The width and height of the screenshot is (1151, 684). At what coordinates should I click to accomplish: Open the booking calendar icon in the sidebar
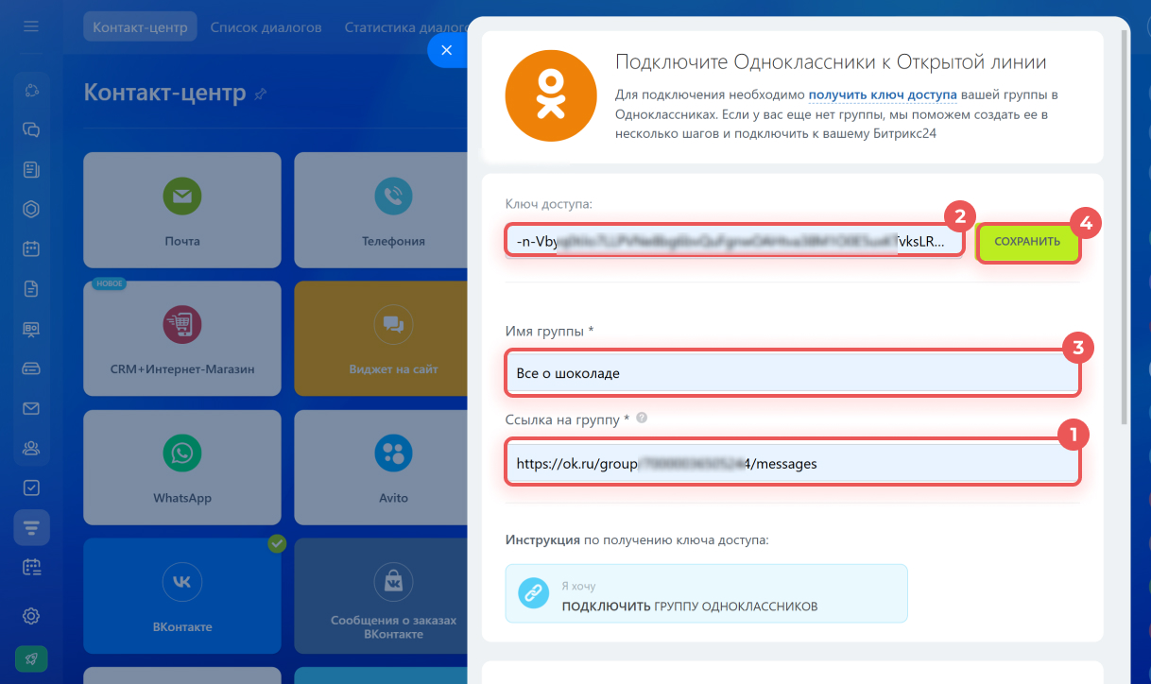[31, 567]
